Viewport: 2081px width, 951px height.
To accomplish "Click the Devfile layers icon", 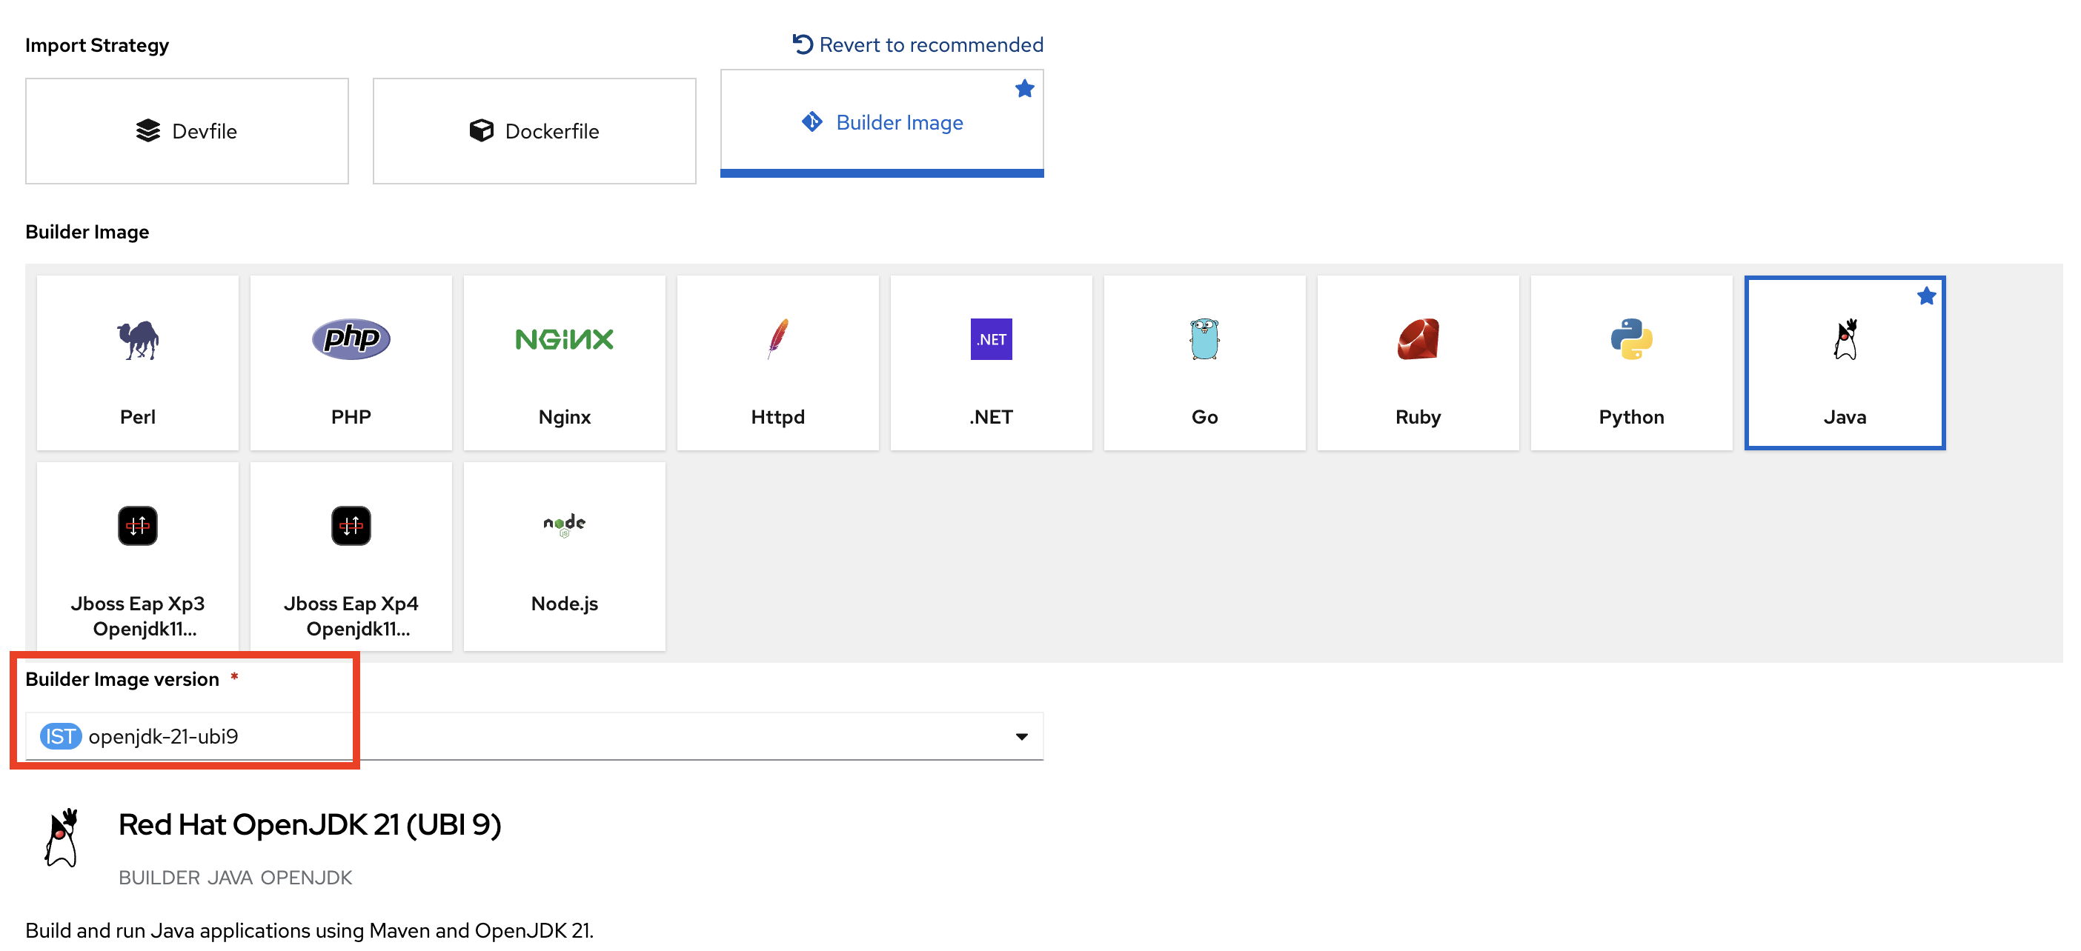I will [x=147, y=131].
